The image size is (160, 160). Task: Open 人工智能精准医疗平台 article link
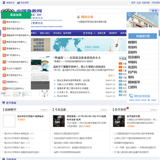tap(134, 133)
